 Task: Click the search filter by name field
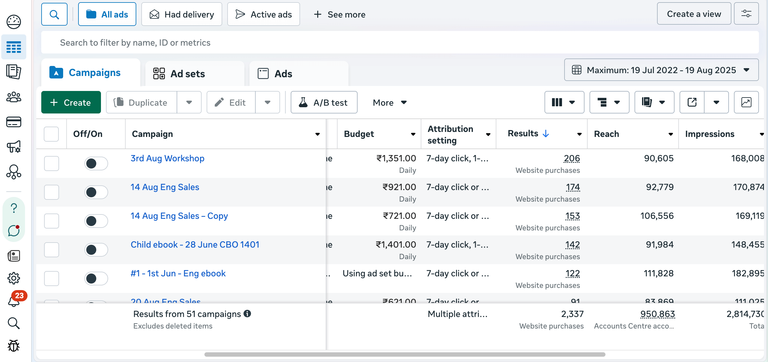[400, 42]
